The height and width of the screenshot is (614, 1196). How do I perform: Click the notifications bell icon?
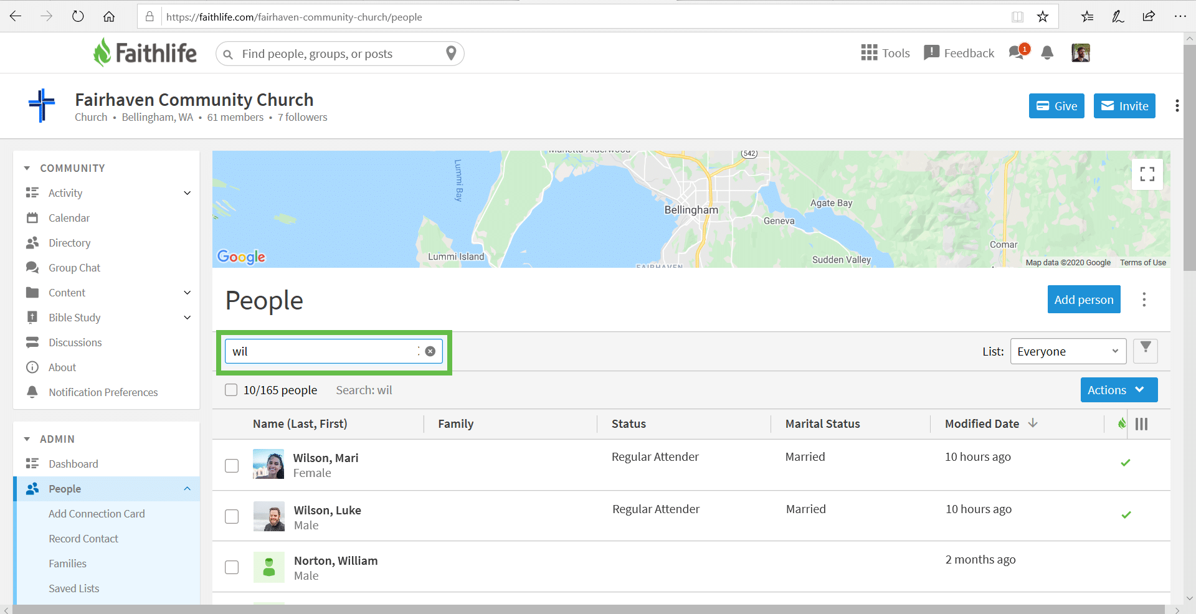click(x=1047, y=53)
